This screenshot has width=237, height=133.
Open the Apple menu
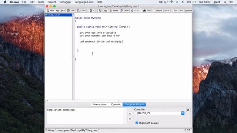click(x=5, y=2)
